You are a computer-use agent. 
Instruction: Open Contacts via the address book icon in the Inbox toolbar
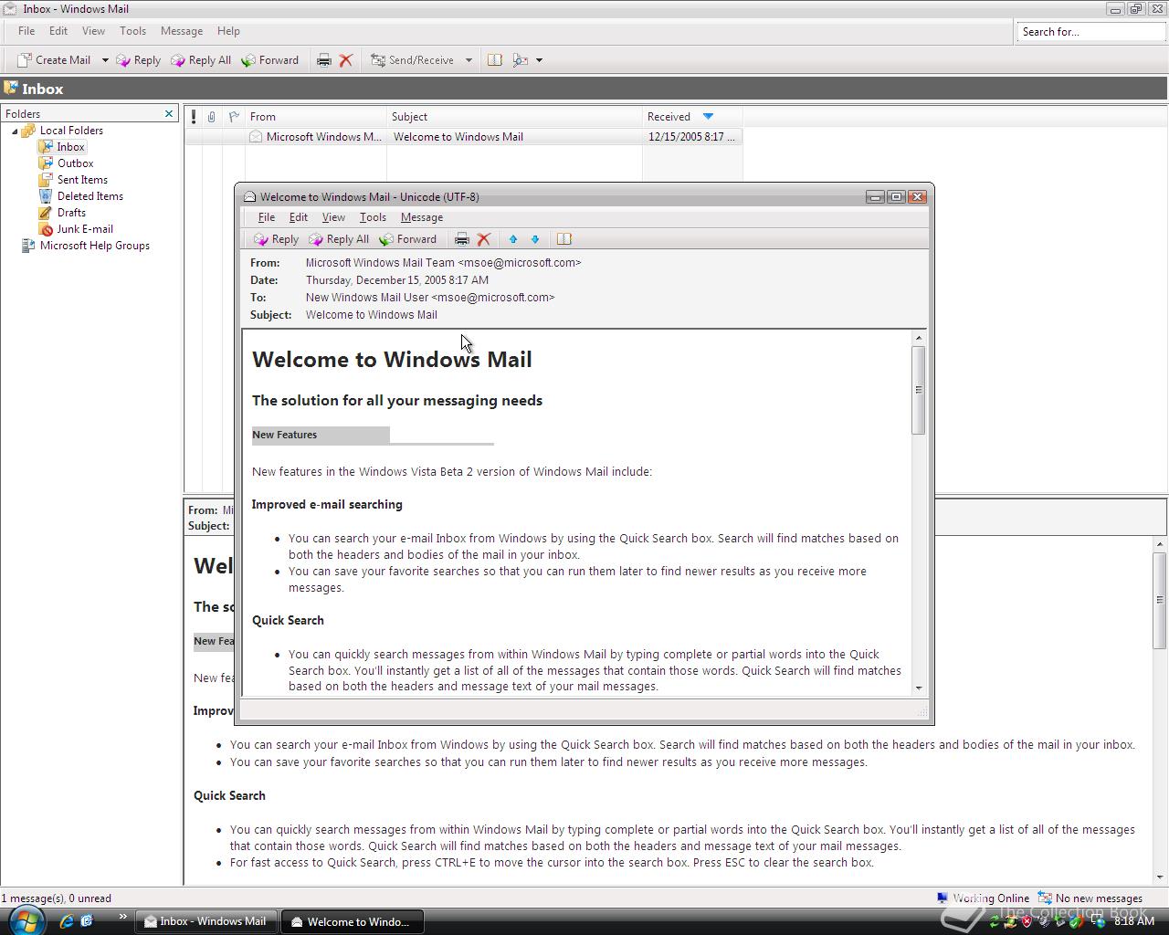click(x=494, y=60)
